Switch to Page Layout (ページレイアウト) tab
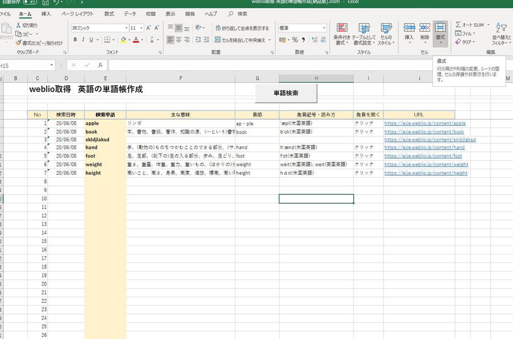This screenshot has width=513, height=339. (x=78, y=14)
